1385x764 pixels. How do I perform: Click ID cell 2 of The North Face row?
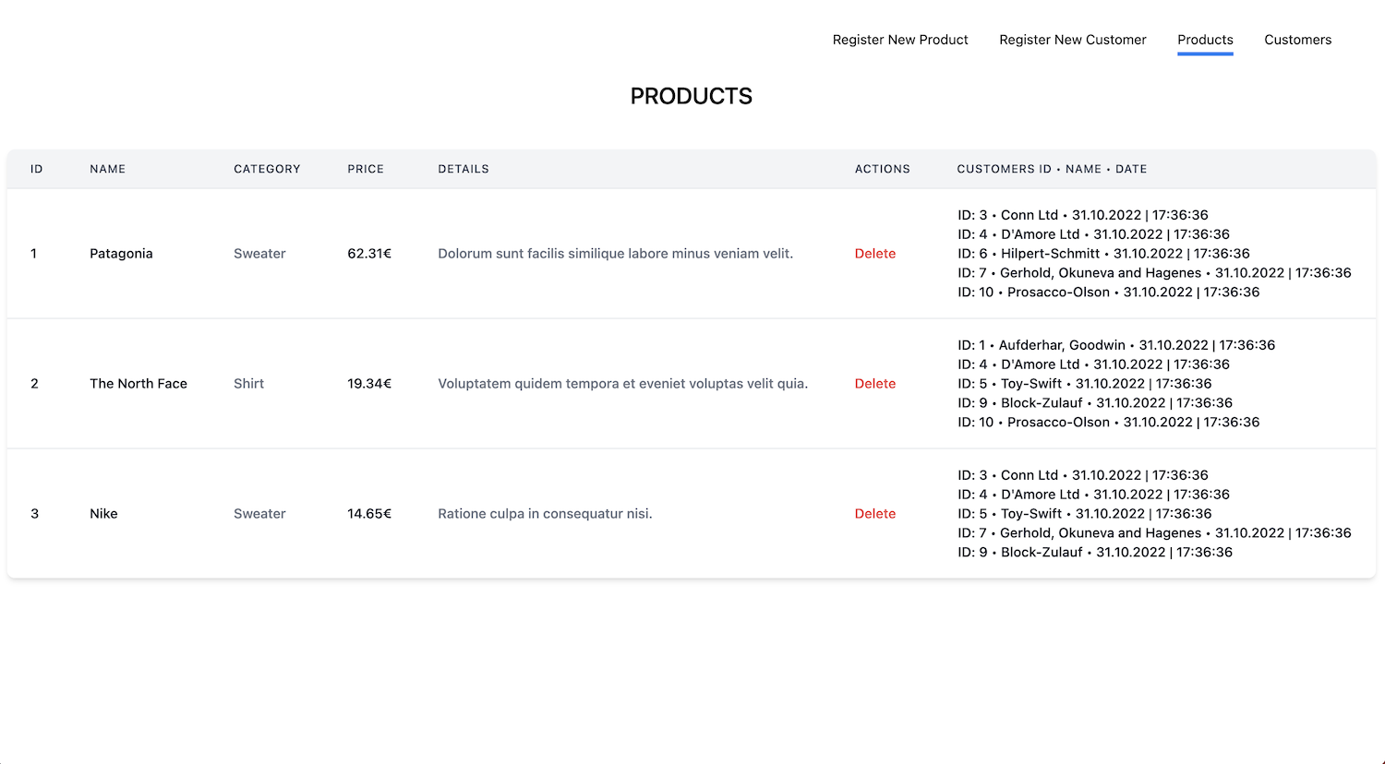click(x=34, y=384)
